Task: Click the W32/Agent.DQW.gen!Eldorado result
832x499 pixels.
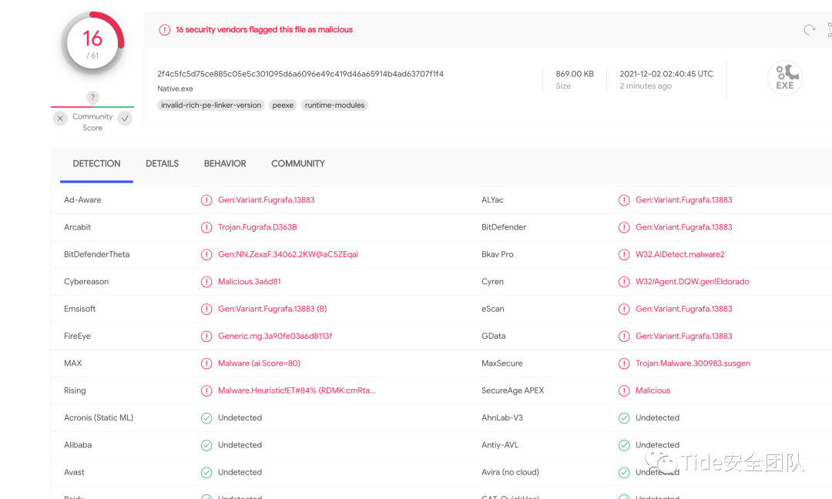Action: 693,282
